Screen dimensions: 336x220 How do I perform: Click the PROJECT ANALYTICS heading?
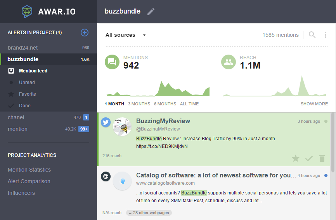click(x=32, y=155)
